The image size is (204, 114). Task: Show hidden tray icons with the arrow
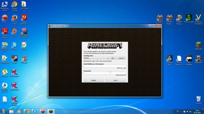[x=181, y=111]
